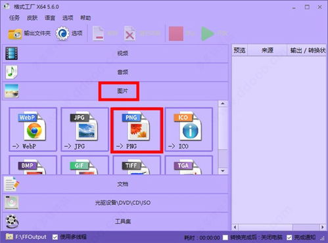Open the 皮肤 skin menu

pos(32,18)
